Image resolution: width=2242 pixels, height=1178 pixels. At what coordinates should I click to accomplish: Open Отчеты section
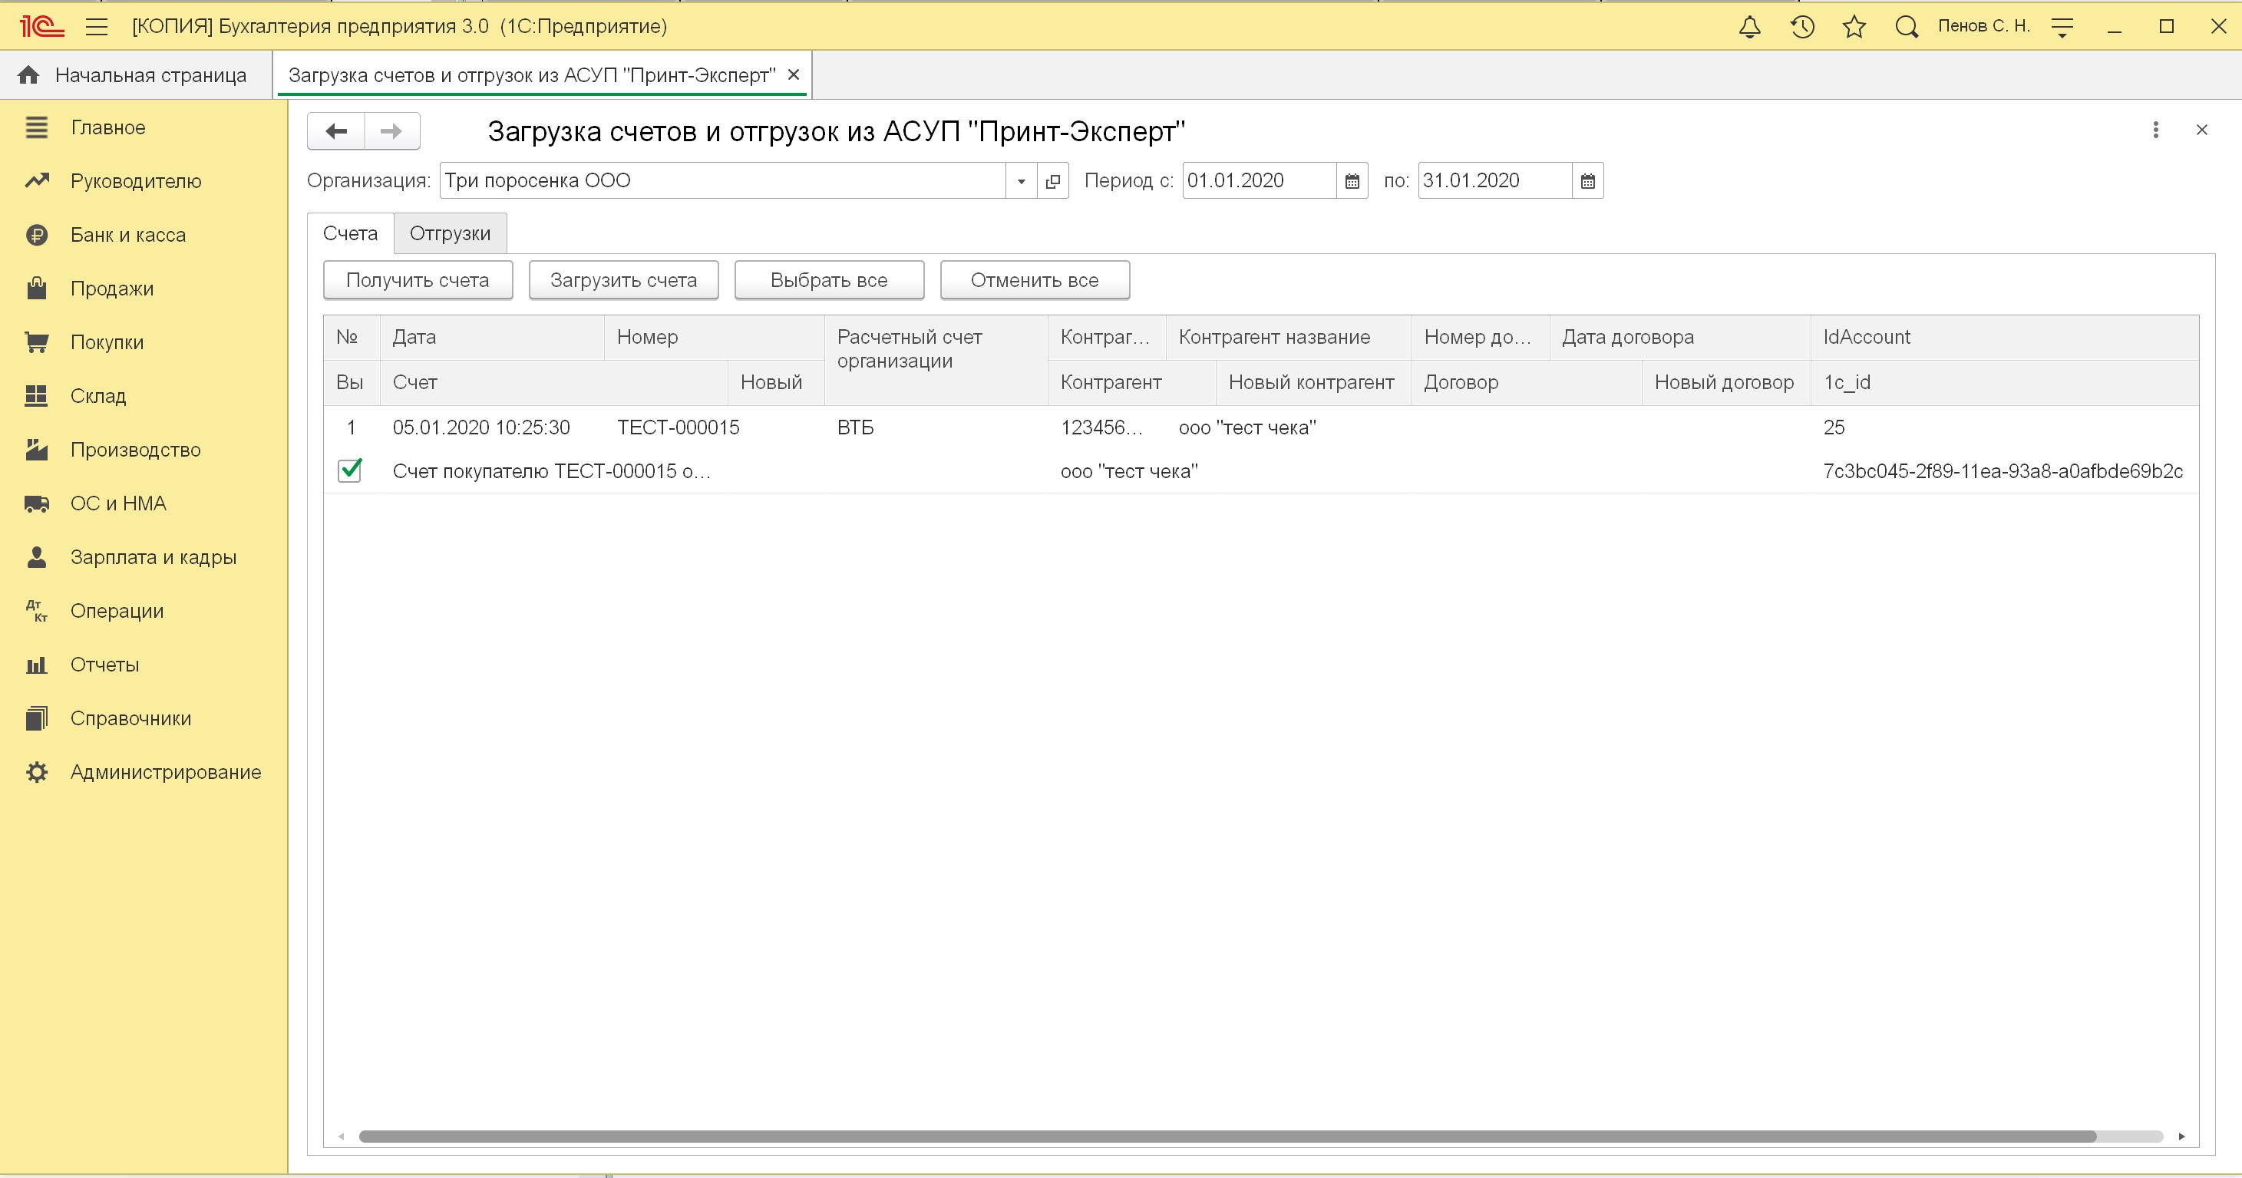click(104, 665)
